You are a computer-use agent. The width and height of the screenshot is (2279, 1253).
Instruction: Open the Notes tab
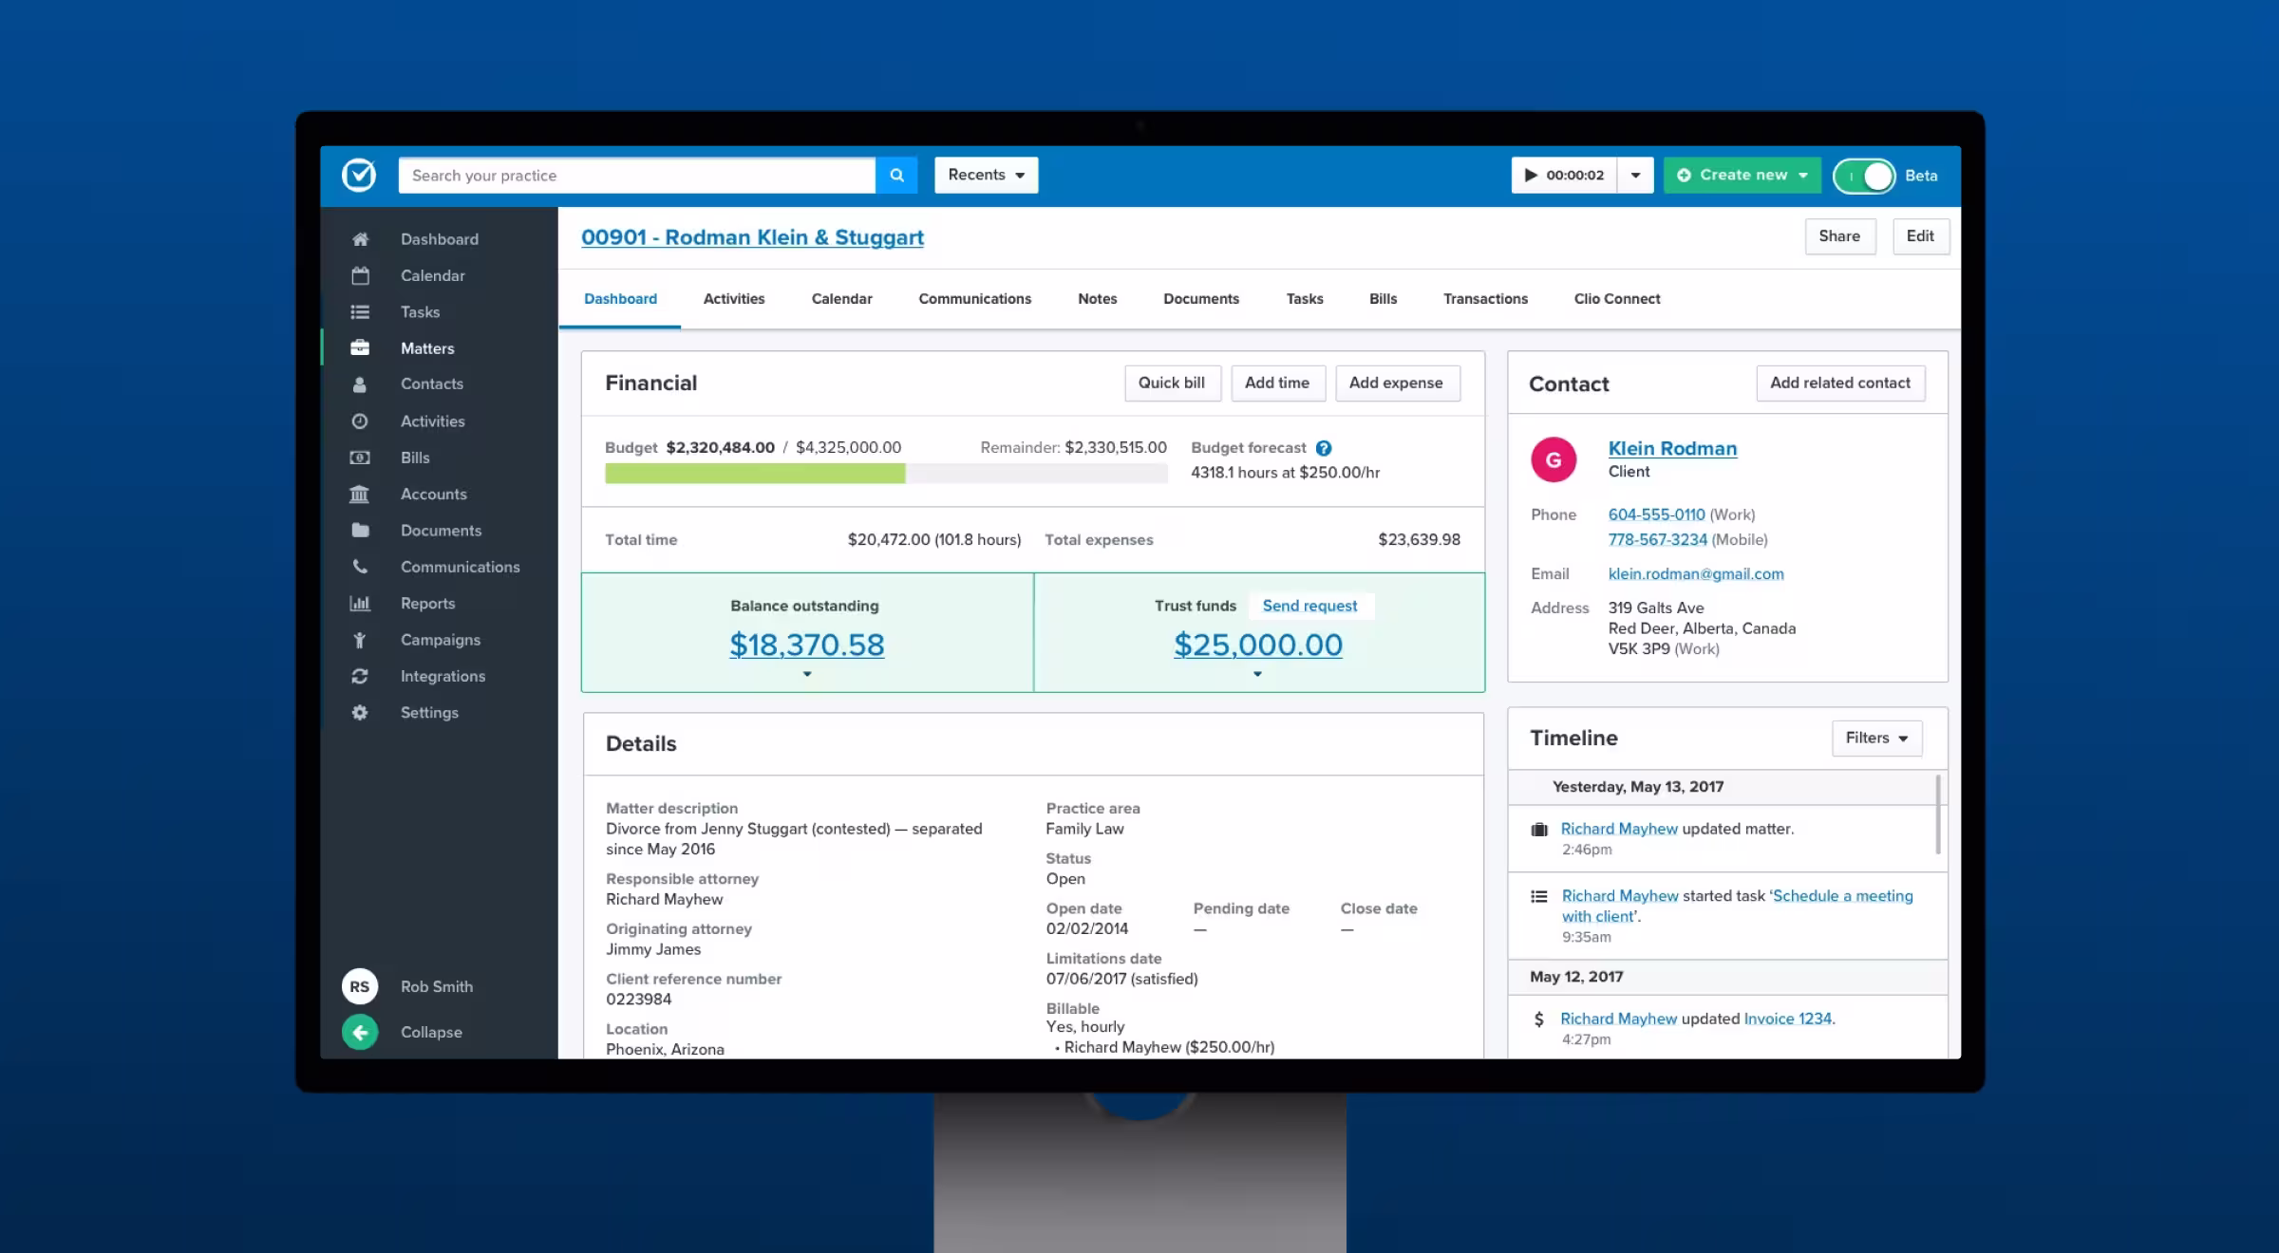click(1097, 299)
